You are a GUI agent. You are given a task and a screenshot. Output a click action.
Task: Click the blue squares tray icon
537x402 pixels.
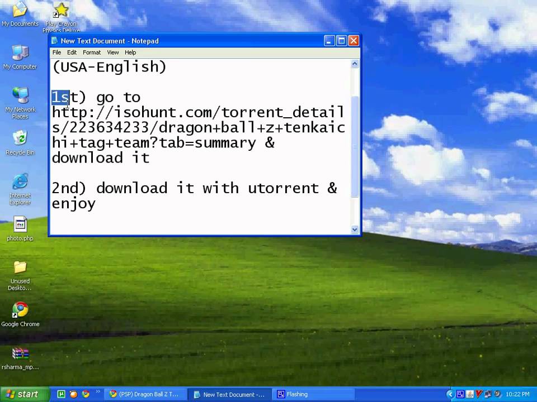pos(460,394)
